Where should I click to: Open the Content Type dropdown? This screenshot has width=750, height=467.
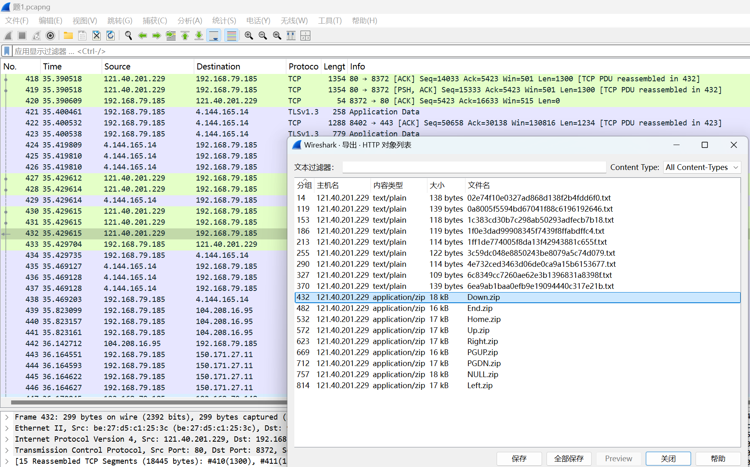[702, 167]
